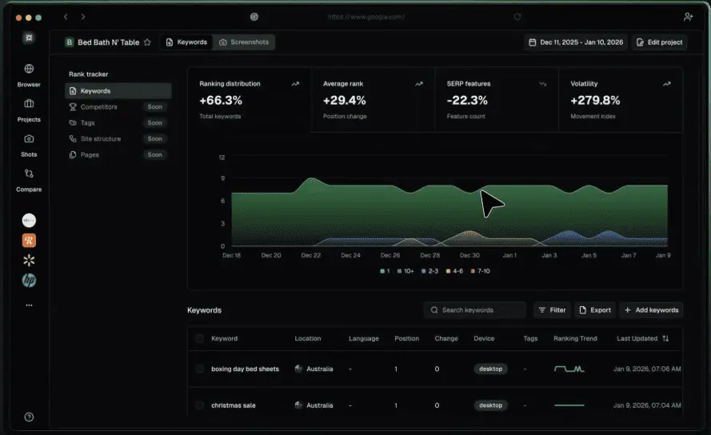Open the white circular project avatar
Viewport: 711px width, 435px height.
coord(29,221)
